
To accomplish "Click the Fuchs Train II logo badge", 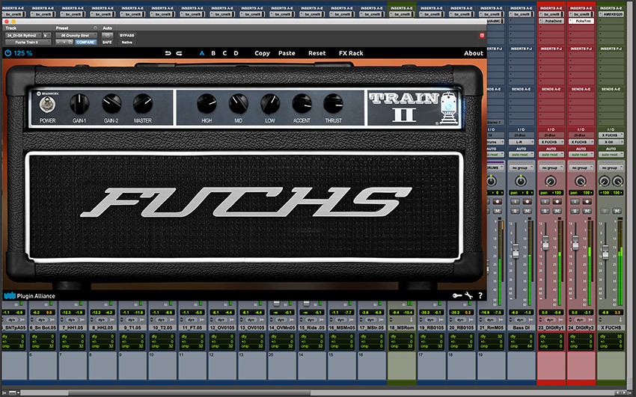I will [x=405, y=107].
